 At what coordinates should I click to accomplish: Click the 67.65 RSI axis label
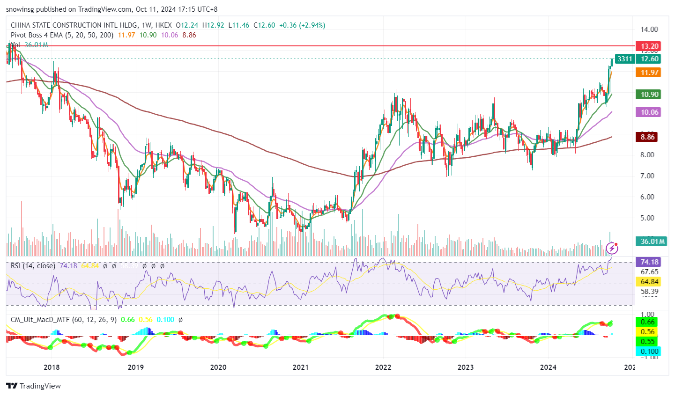click(x=650, y=272)
